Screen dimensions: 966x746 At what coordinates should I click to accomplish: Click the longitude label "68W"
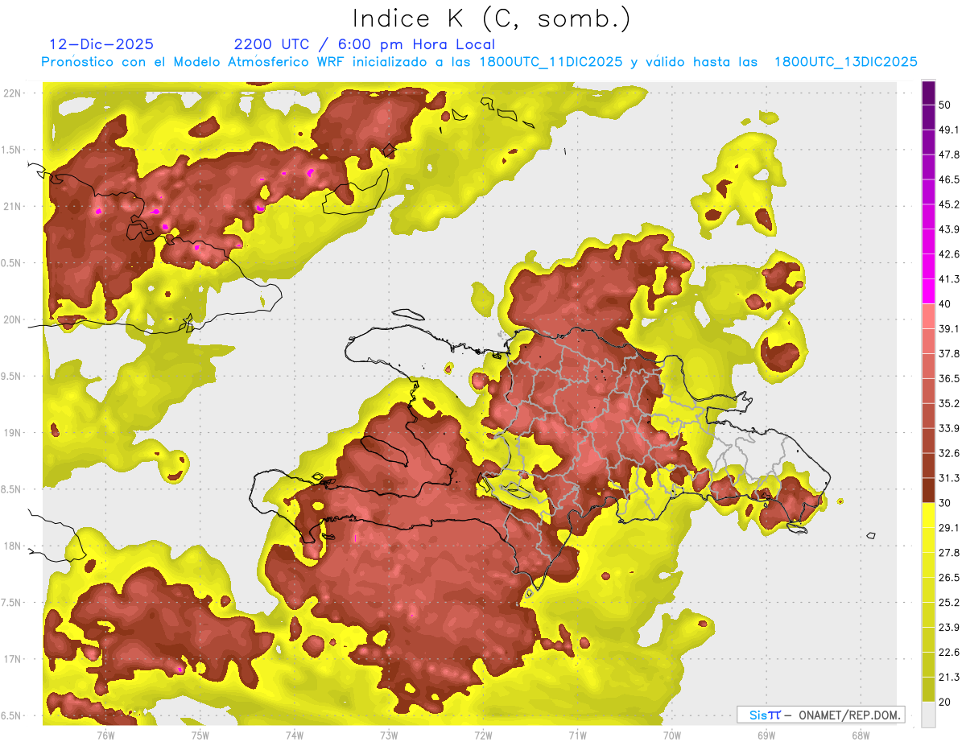tap(861, 735)
